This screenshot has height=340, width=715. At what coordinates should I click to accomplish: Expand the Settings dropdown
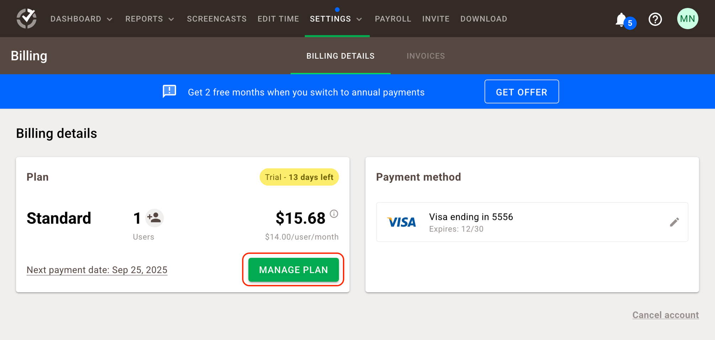tap(336, 19)
